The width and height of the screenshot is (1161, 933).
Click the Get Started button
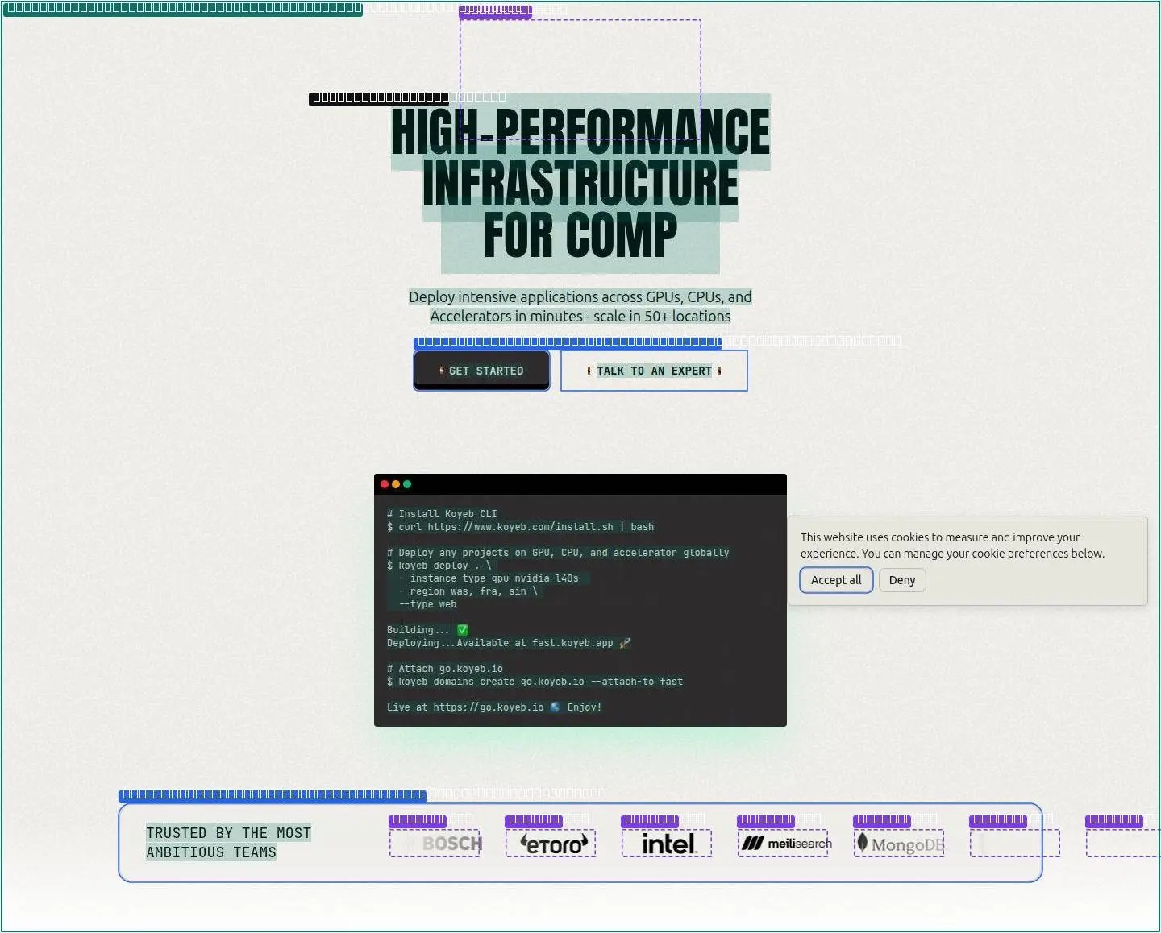point(482,371)
